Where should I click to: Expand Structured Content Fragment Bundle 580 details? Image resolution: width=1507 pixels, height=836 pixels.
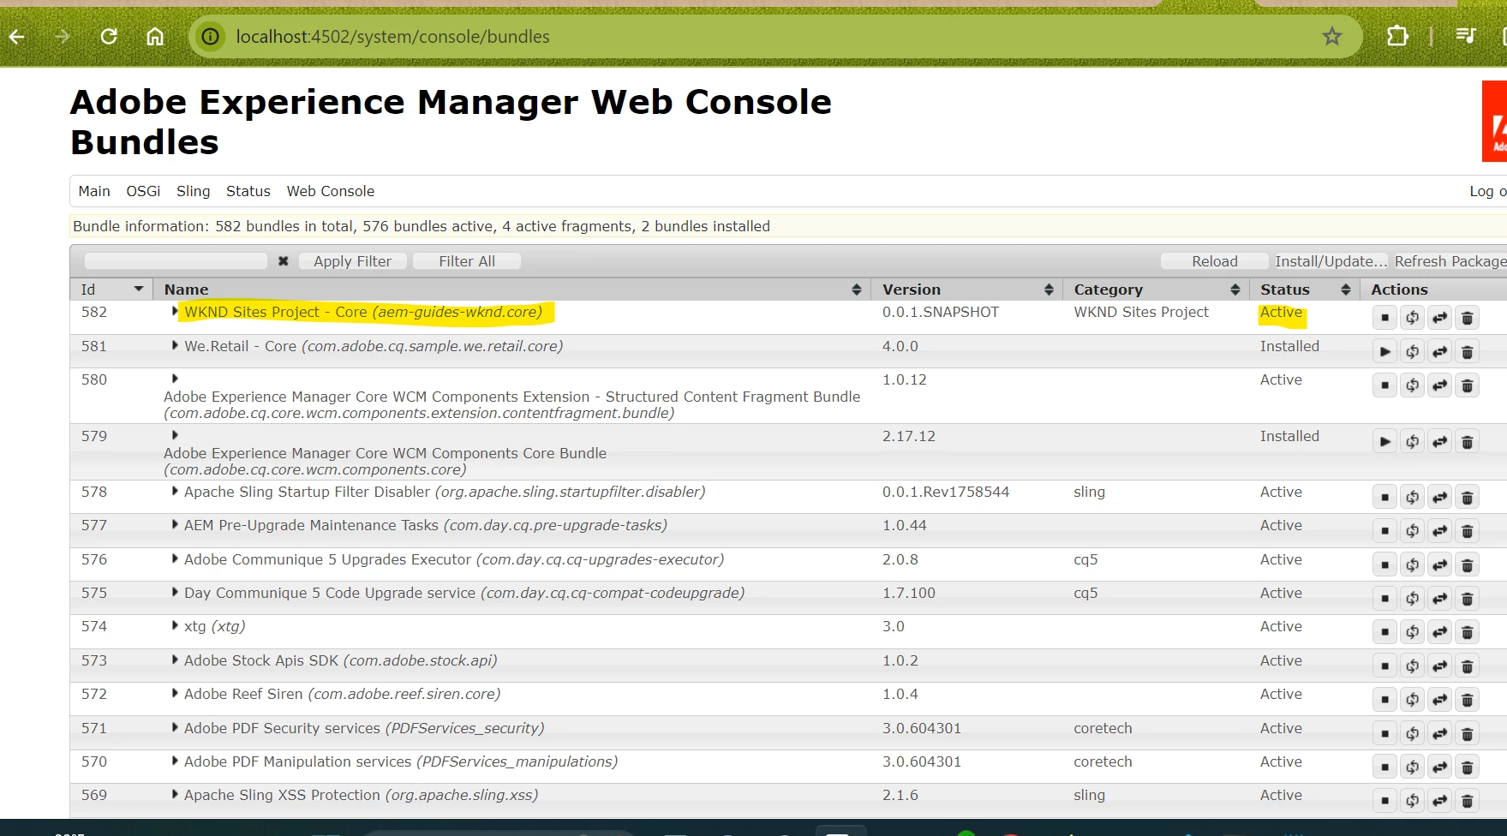[175, 379]
